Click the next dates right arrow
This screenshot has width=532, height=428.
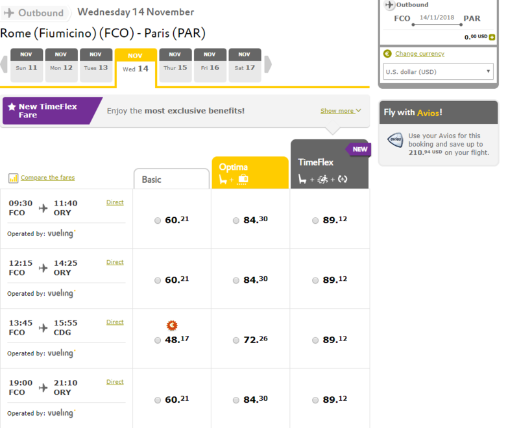pos(267,65)
